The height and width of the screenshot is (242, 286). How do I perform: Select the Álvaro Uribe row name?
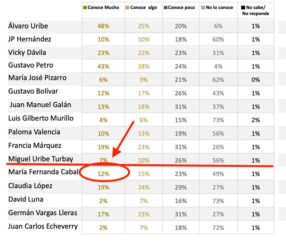click(x=28, y=26)
